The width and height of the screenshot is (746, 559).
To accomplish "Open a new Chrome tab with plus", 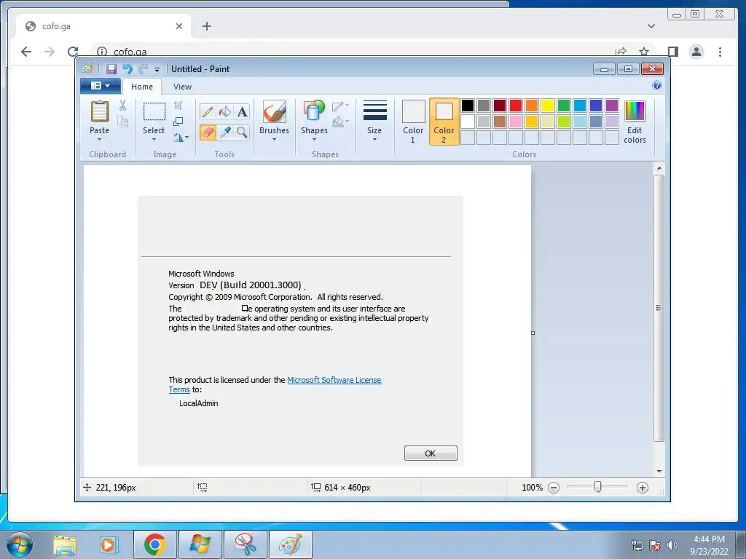I will pyautogui.click(x=206, y=26).
